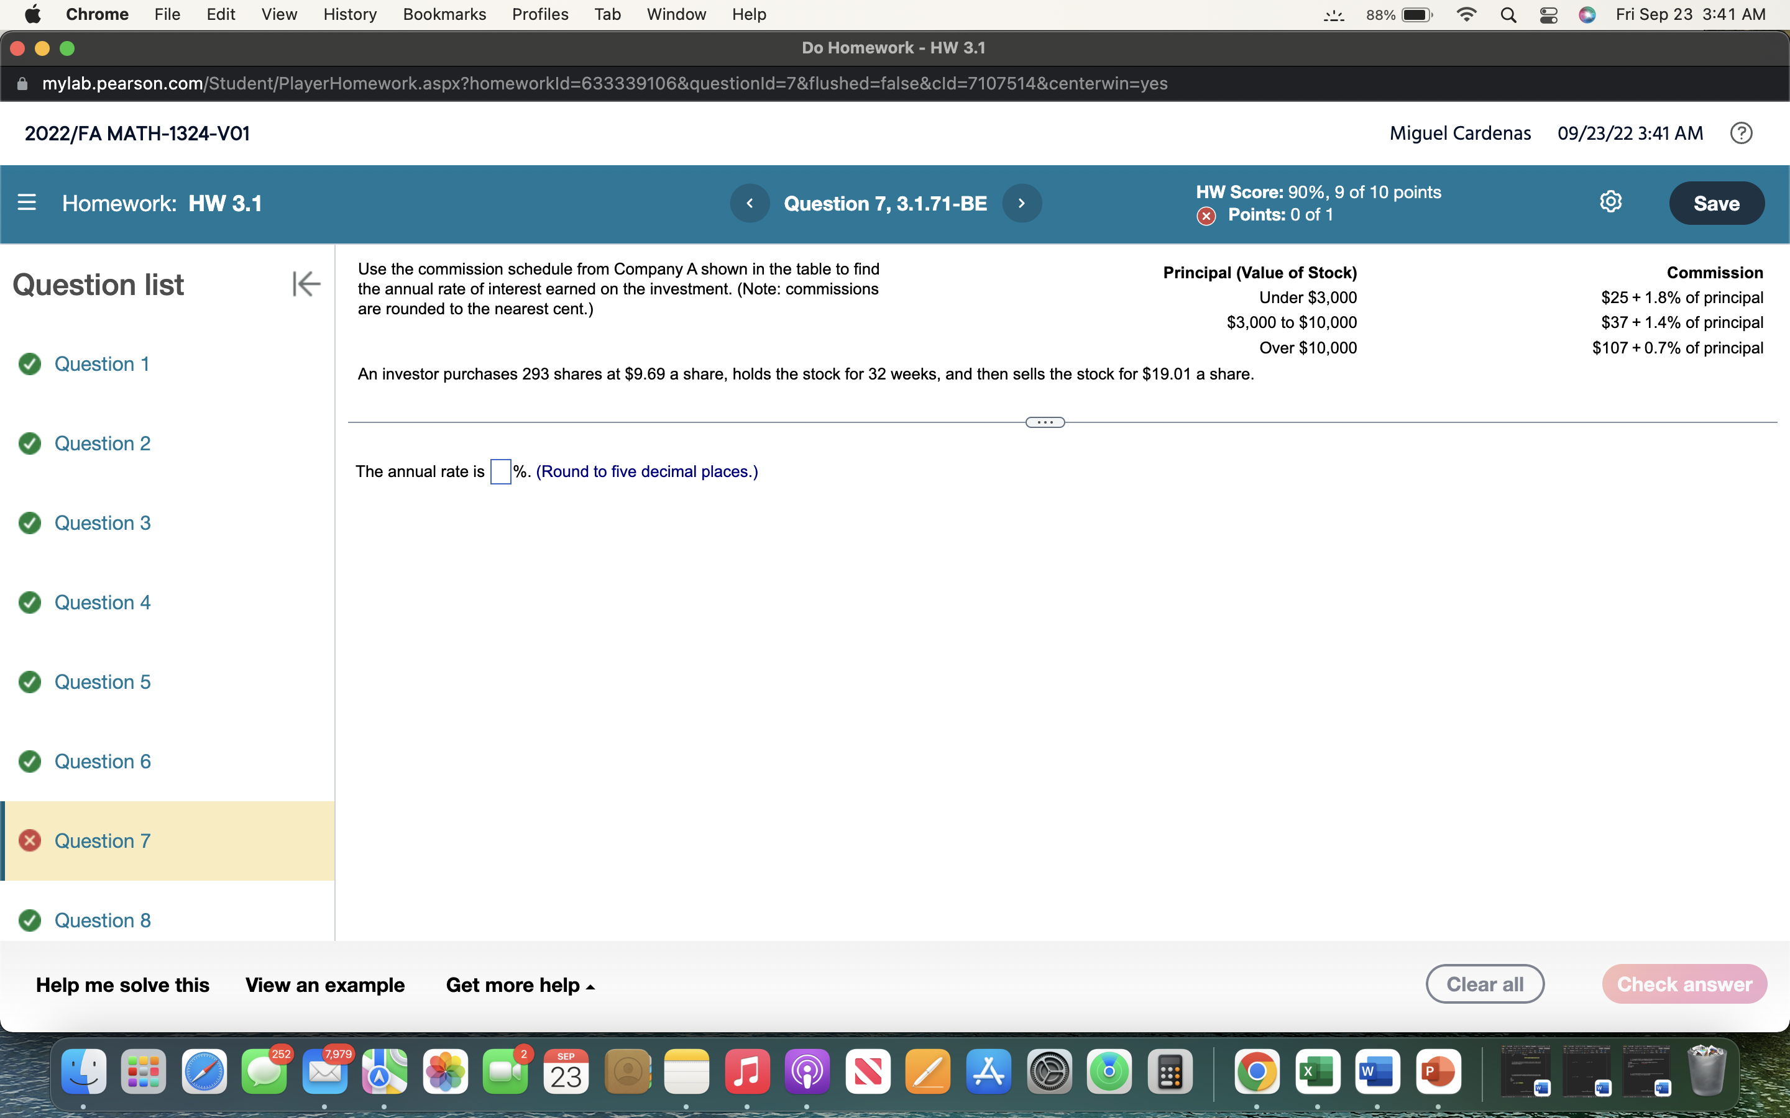Launch PowerPoint from the dock
This screenshot has height=1118, width=1790.
click(1439, 1071)
